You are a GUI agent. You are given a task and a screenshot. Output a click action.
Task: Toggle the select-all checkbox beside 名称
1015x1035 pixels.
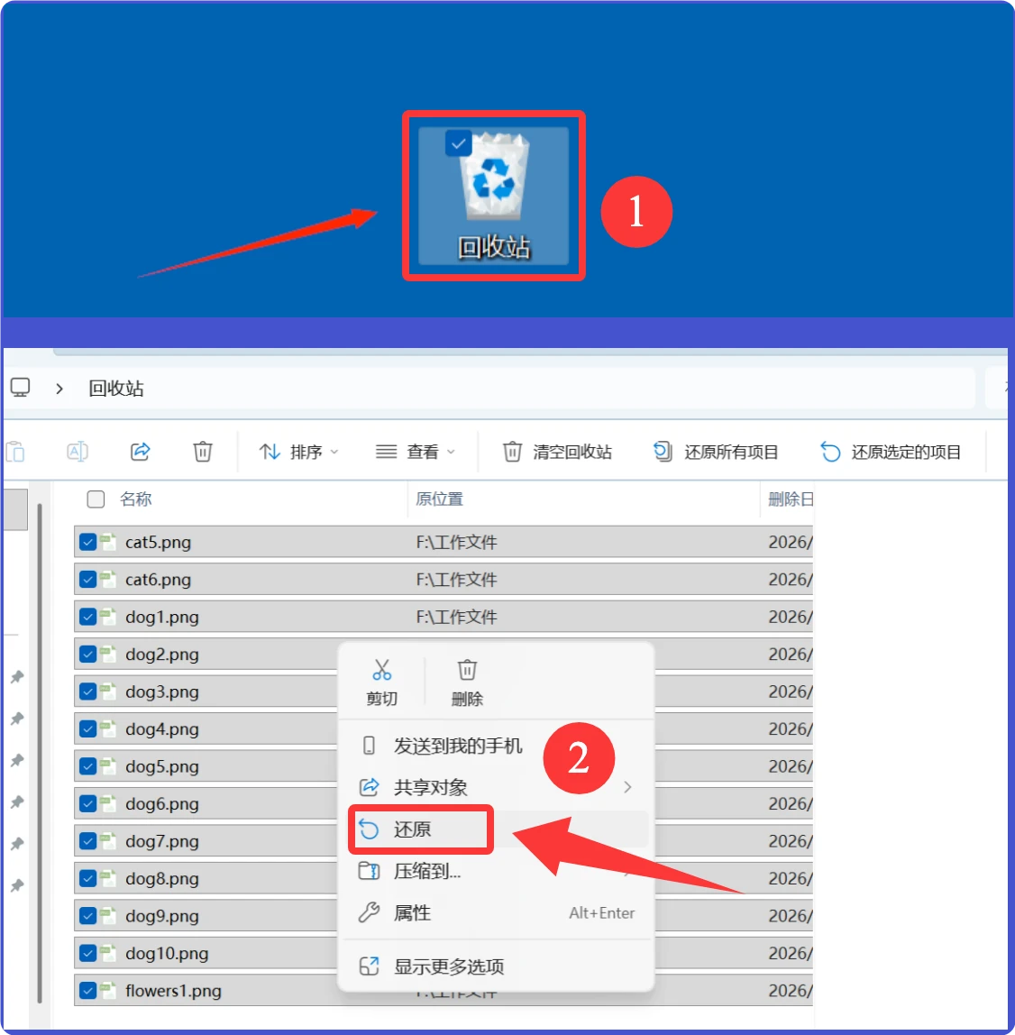(x=96, y=499)
